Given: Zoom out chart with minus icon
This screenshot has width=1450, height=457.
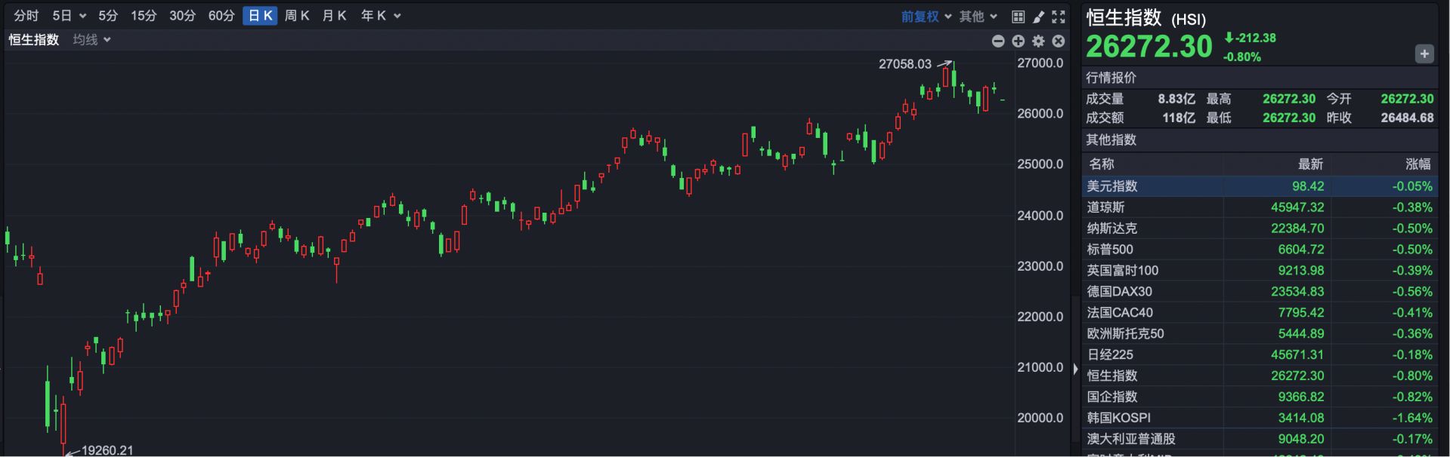Looking at the screenshot, I should click(998, 41).
